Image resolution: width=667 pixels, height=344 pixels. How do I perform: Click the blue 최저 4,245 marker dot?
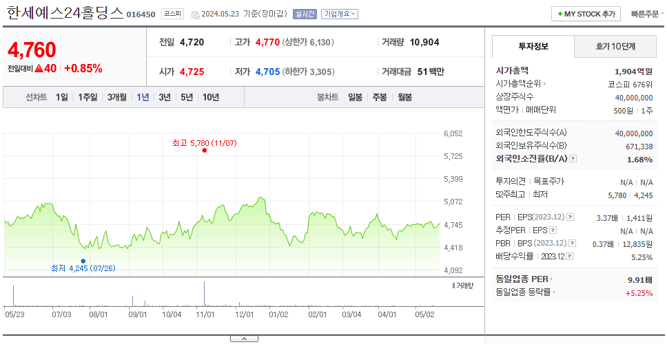click(83, 261)
